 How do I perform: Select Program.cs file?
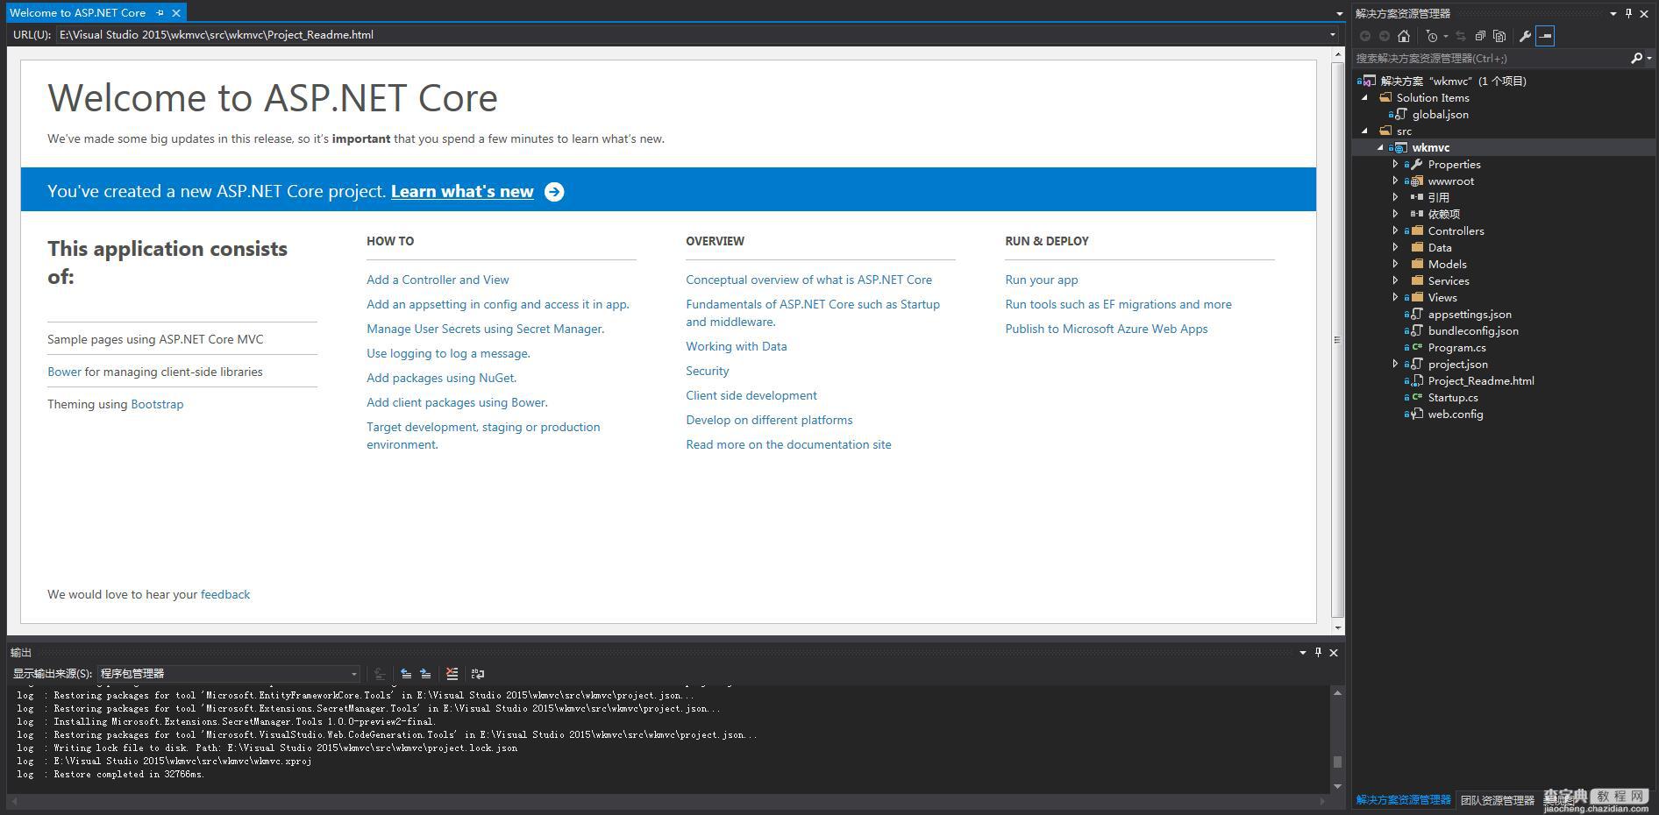(x=1456, y=347)
